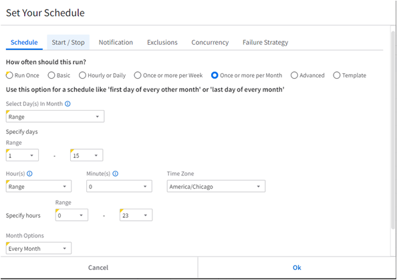Open day range start dropdown showing 1
This screenshot has height=280, width=397.
(22, 155)
